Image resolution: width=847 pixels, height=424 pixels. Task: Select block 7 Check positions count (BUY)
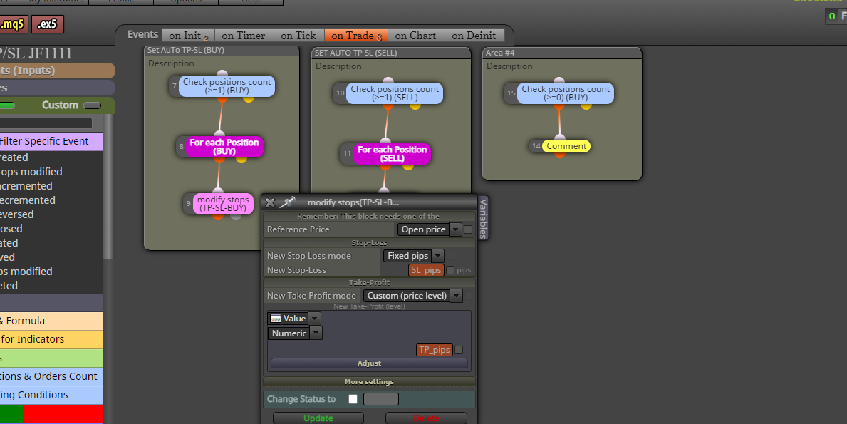[x=227, y=86]
